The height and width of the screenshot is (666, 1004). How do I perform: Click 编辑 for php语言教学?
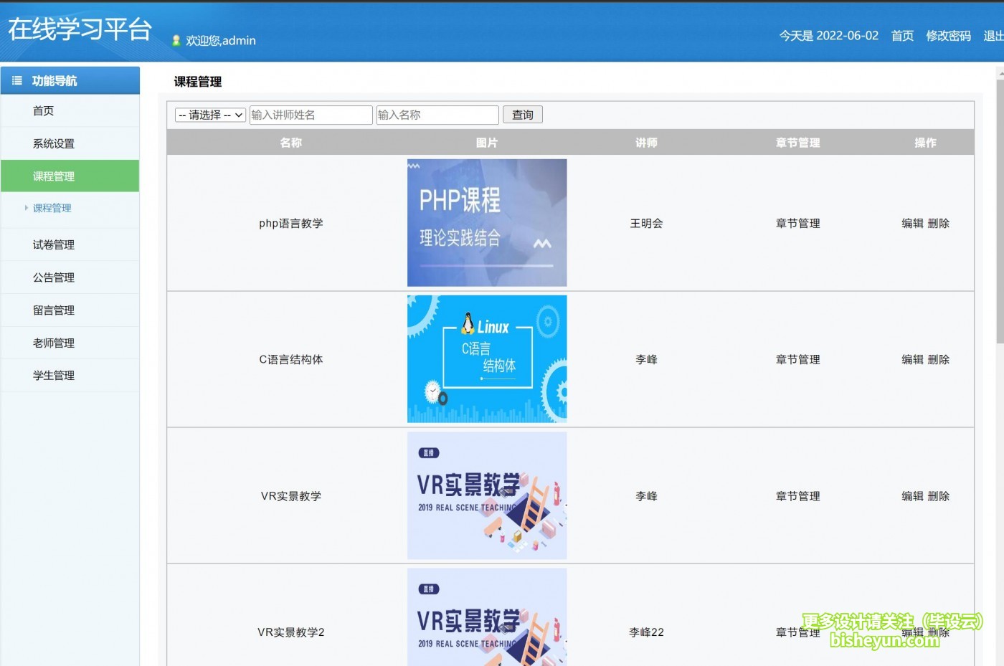click(912, 224)
